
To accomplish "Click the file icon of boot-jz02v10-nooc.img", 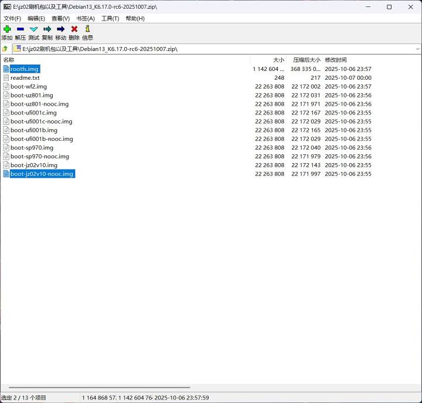I will (6, 174).
